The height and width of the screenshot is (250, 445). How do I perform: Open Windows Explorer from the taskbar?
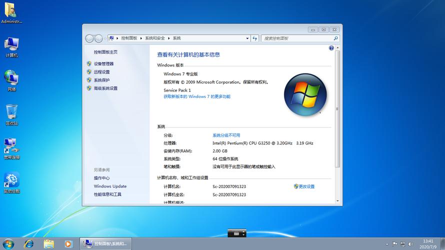(x=49, y=244)
